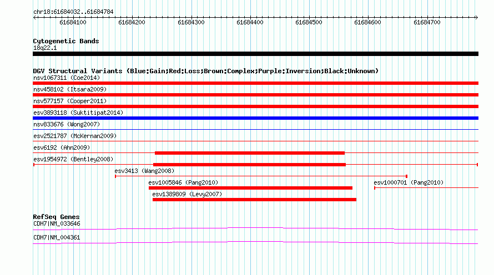Click the red loss bar of nsv458102

[255, 95]
